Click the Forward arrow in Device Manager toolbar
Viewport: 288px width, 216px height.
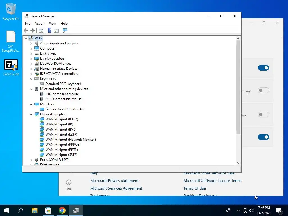[x=32, y=30]
